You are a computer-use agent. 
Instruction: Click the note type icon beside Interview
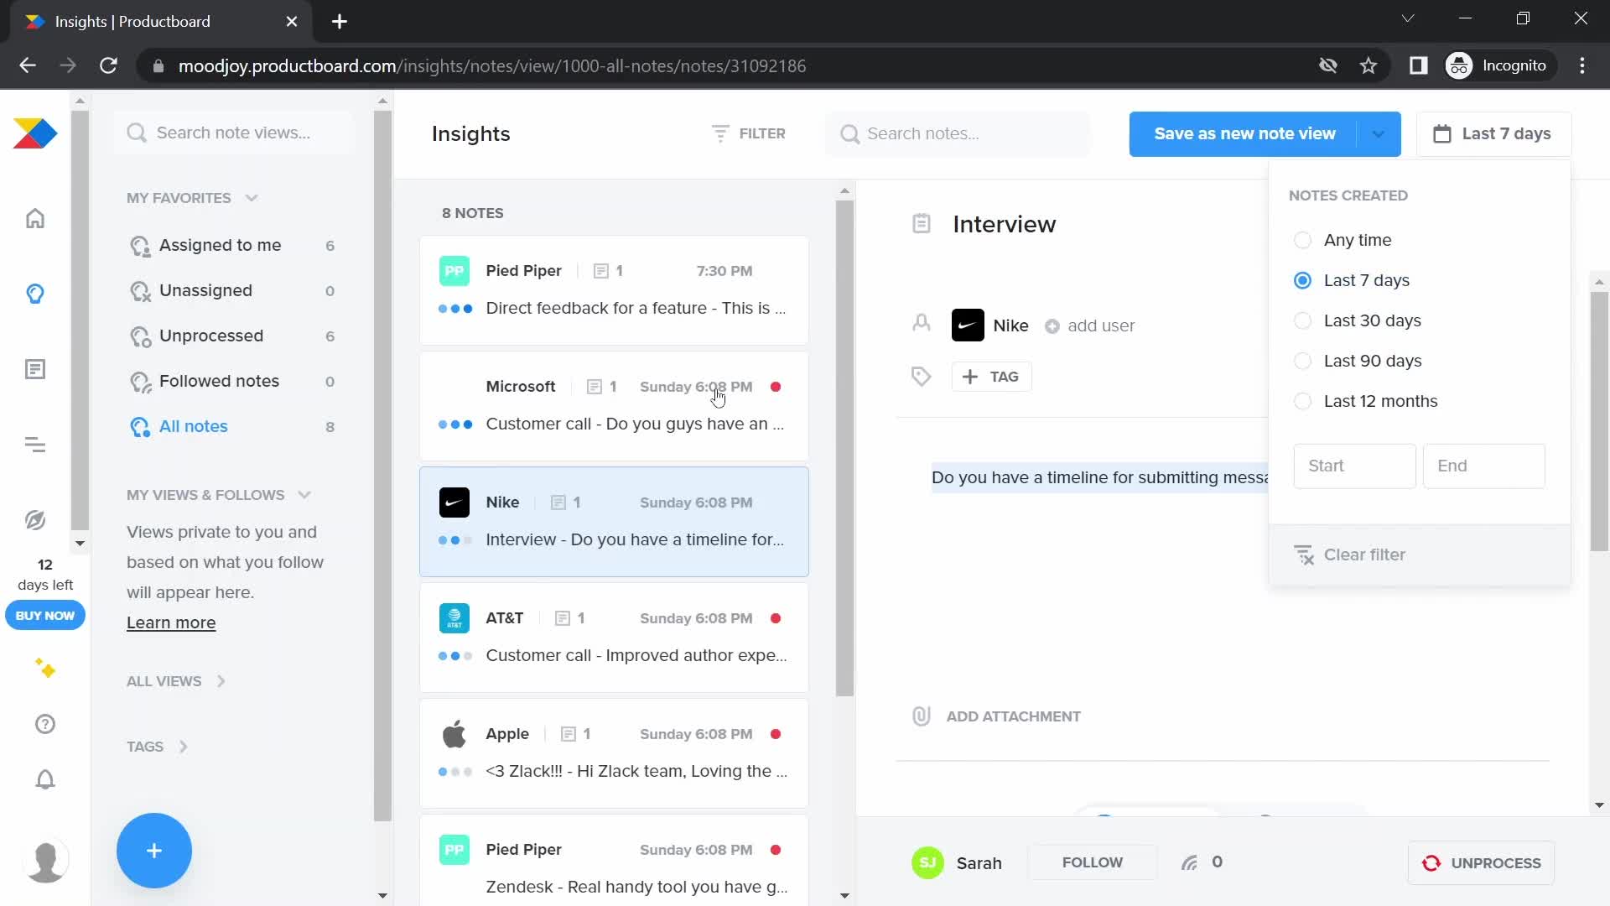(x=922, y=224)
